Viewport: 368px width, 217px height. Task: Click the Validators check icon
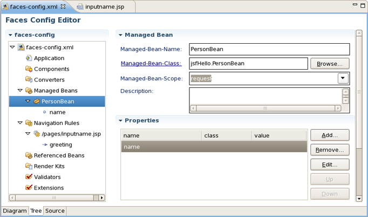pyautogui.click(x=29, y=177)
